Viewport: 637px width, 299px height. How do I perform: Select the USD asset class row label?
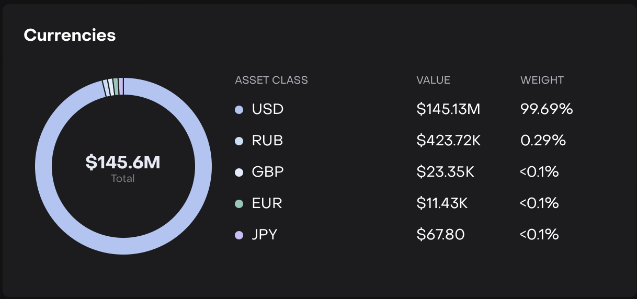pyautogui.click(x=267, y=109)
